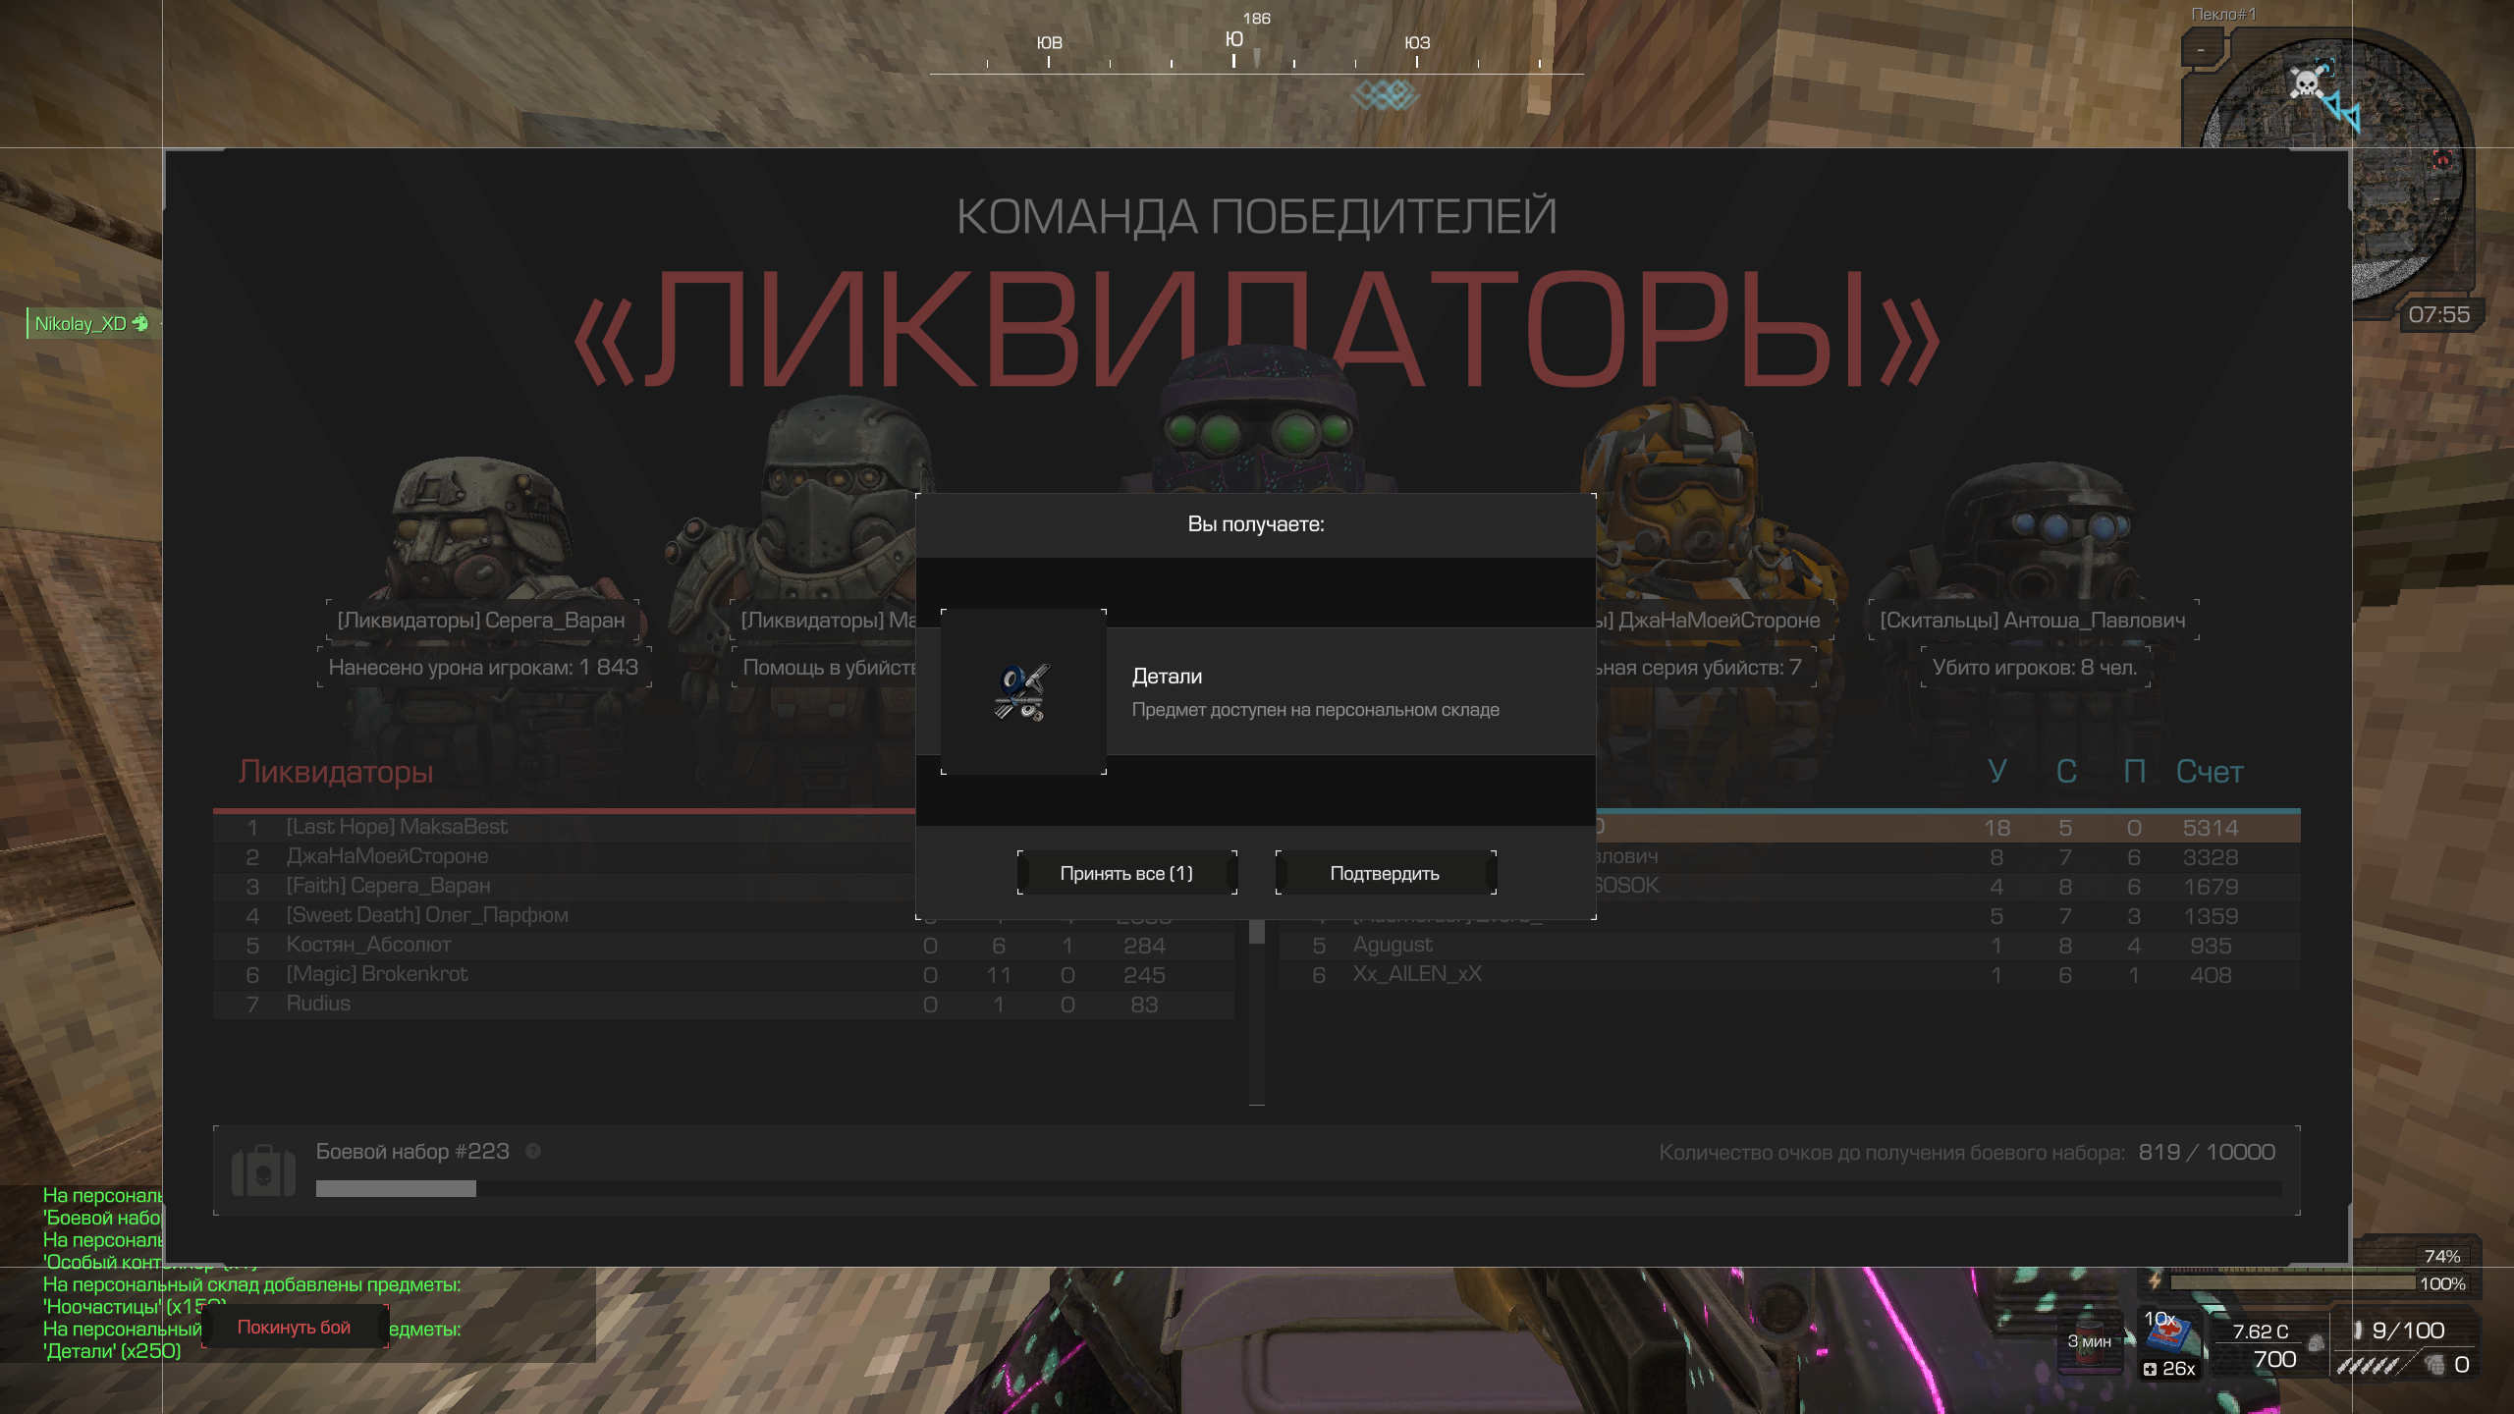Select the row Костян_Абсолют
2514x1414 pixels.
(724, 945)
